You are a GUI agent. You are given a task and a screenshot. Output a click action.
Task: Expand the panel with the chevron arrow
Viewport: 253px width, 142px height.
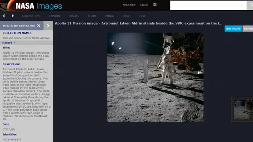tap(48, 26)
